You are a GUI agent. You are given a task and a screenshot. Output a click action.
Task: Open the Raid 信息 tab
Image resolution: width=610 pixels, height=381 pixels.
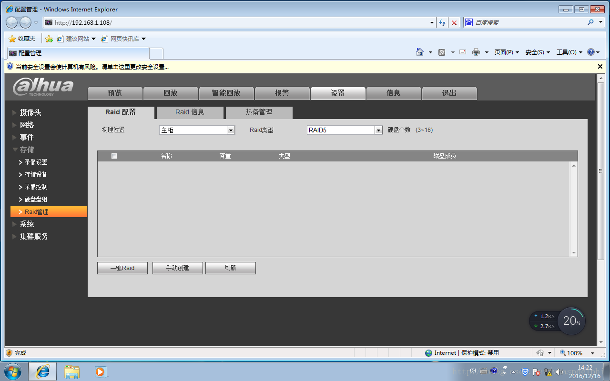pos(190,112)
